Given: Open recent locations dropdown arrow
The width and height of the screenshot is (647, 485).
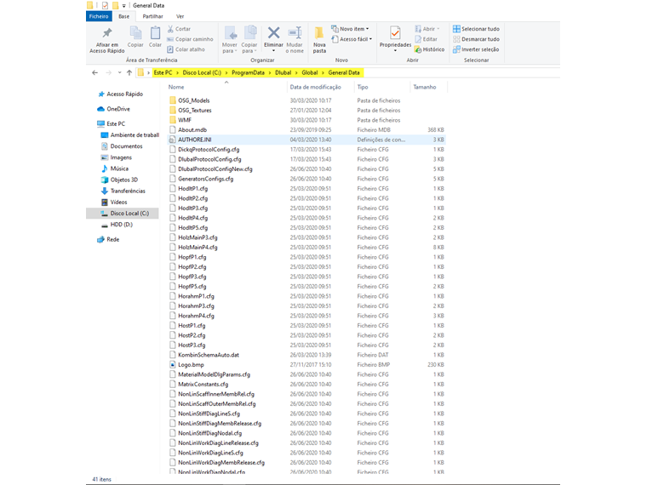Looking at the screenshot, I should click(119, 72).
